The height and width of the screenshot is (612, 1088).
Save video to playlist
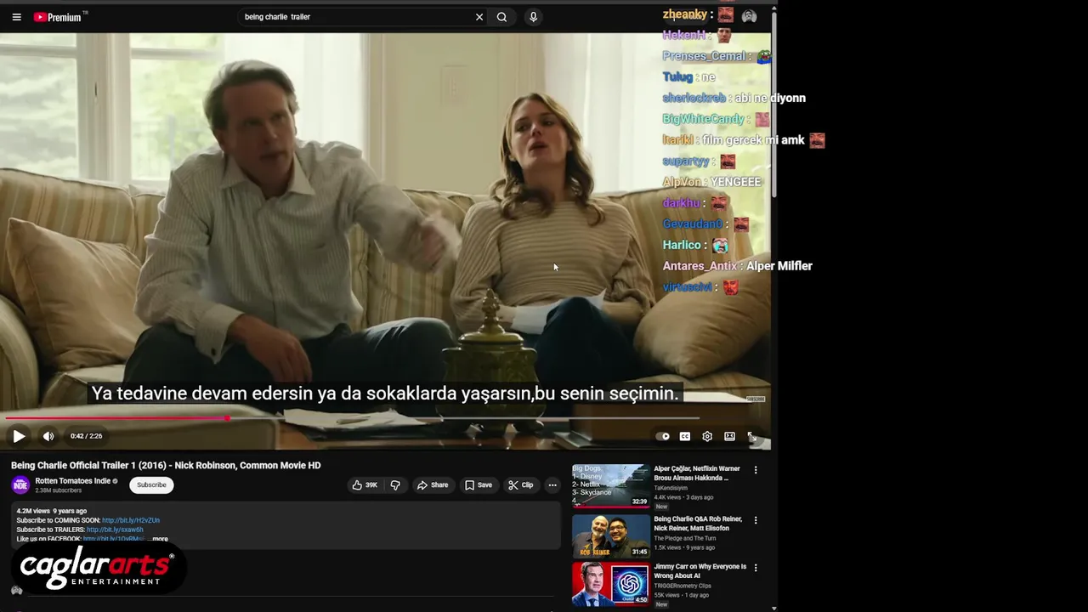pos(478,485)
